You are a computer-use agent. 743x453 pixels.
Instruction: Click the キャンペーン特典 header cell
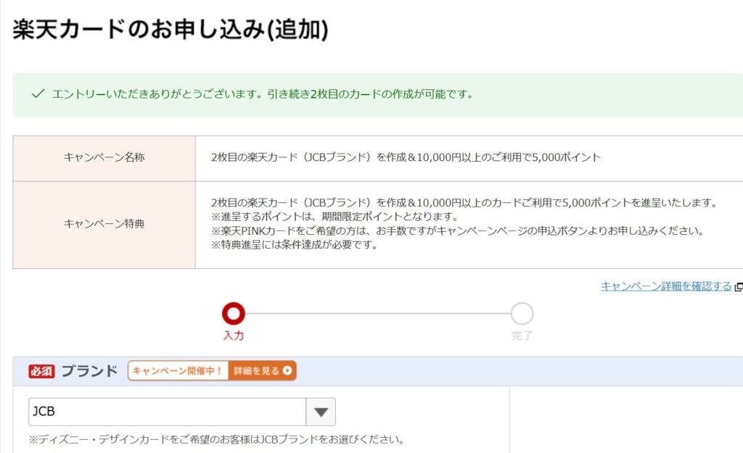tap(104, 225)
